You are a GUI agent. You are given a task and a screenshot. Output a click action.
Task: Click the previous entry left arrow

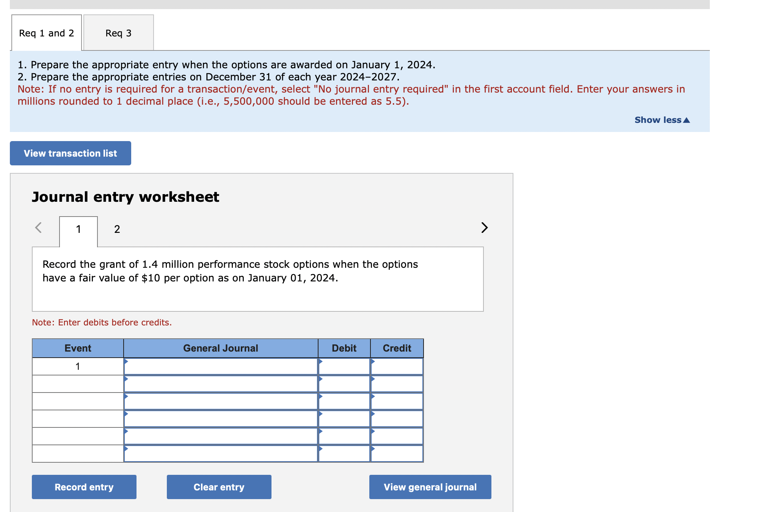(38, 228)
